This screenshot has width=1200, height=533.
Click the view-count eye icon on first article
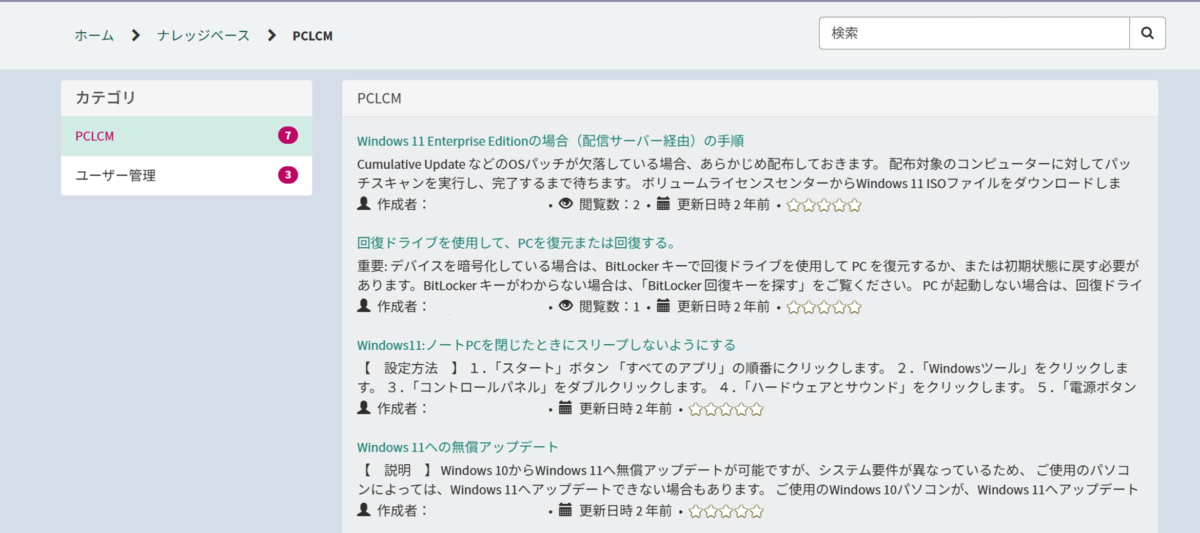coord(564,204)
